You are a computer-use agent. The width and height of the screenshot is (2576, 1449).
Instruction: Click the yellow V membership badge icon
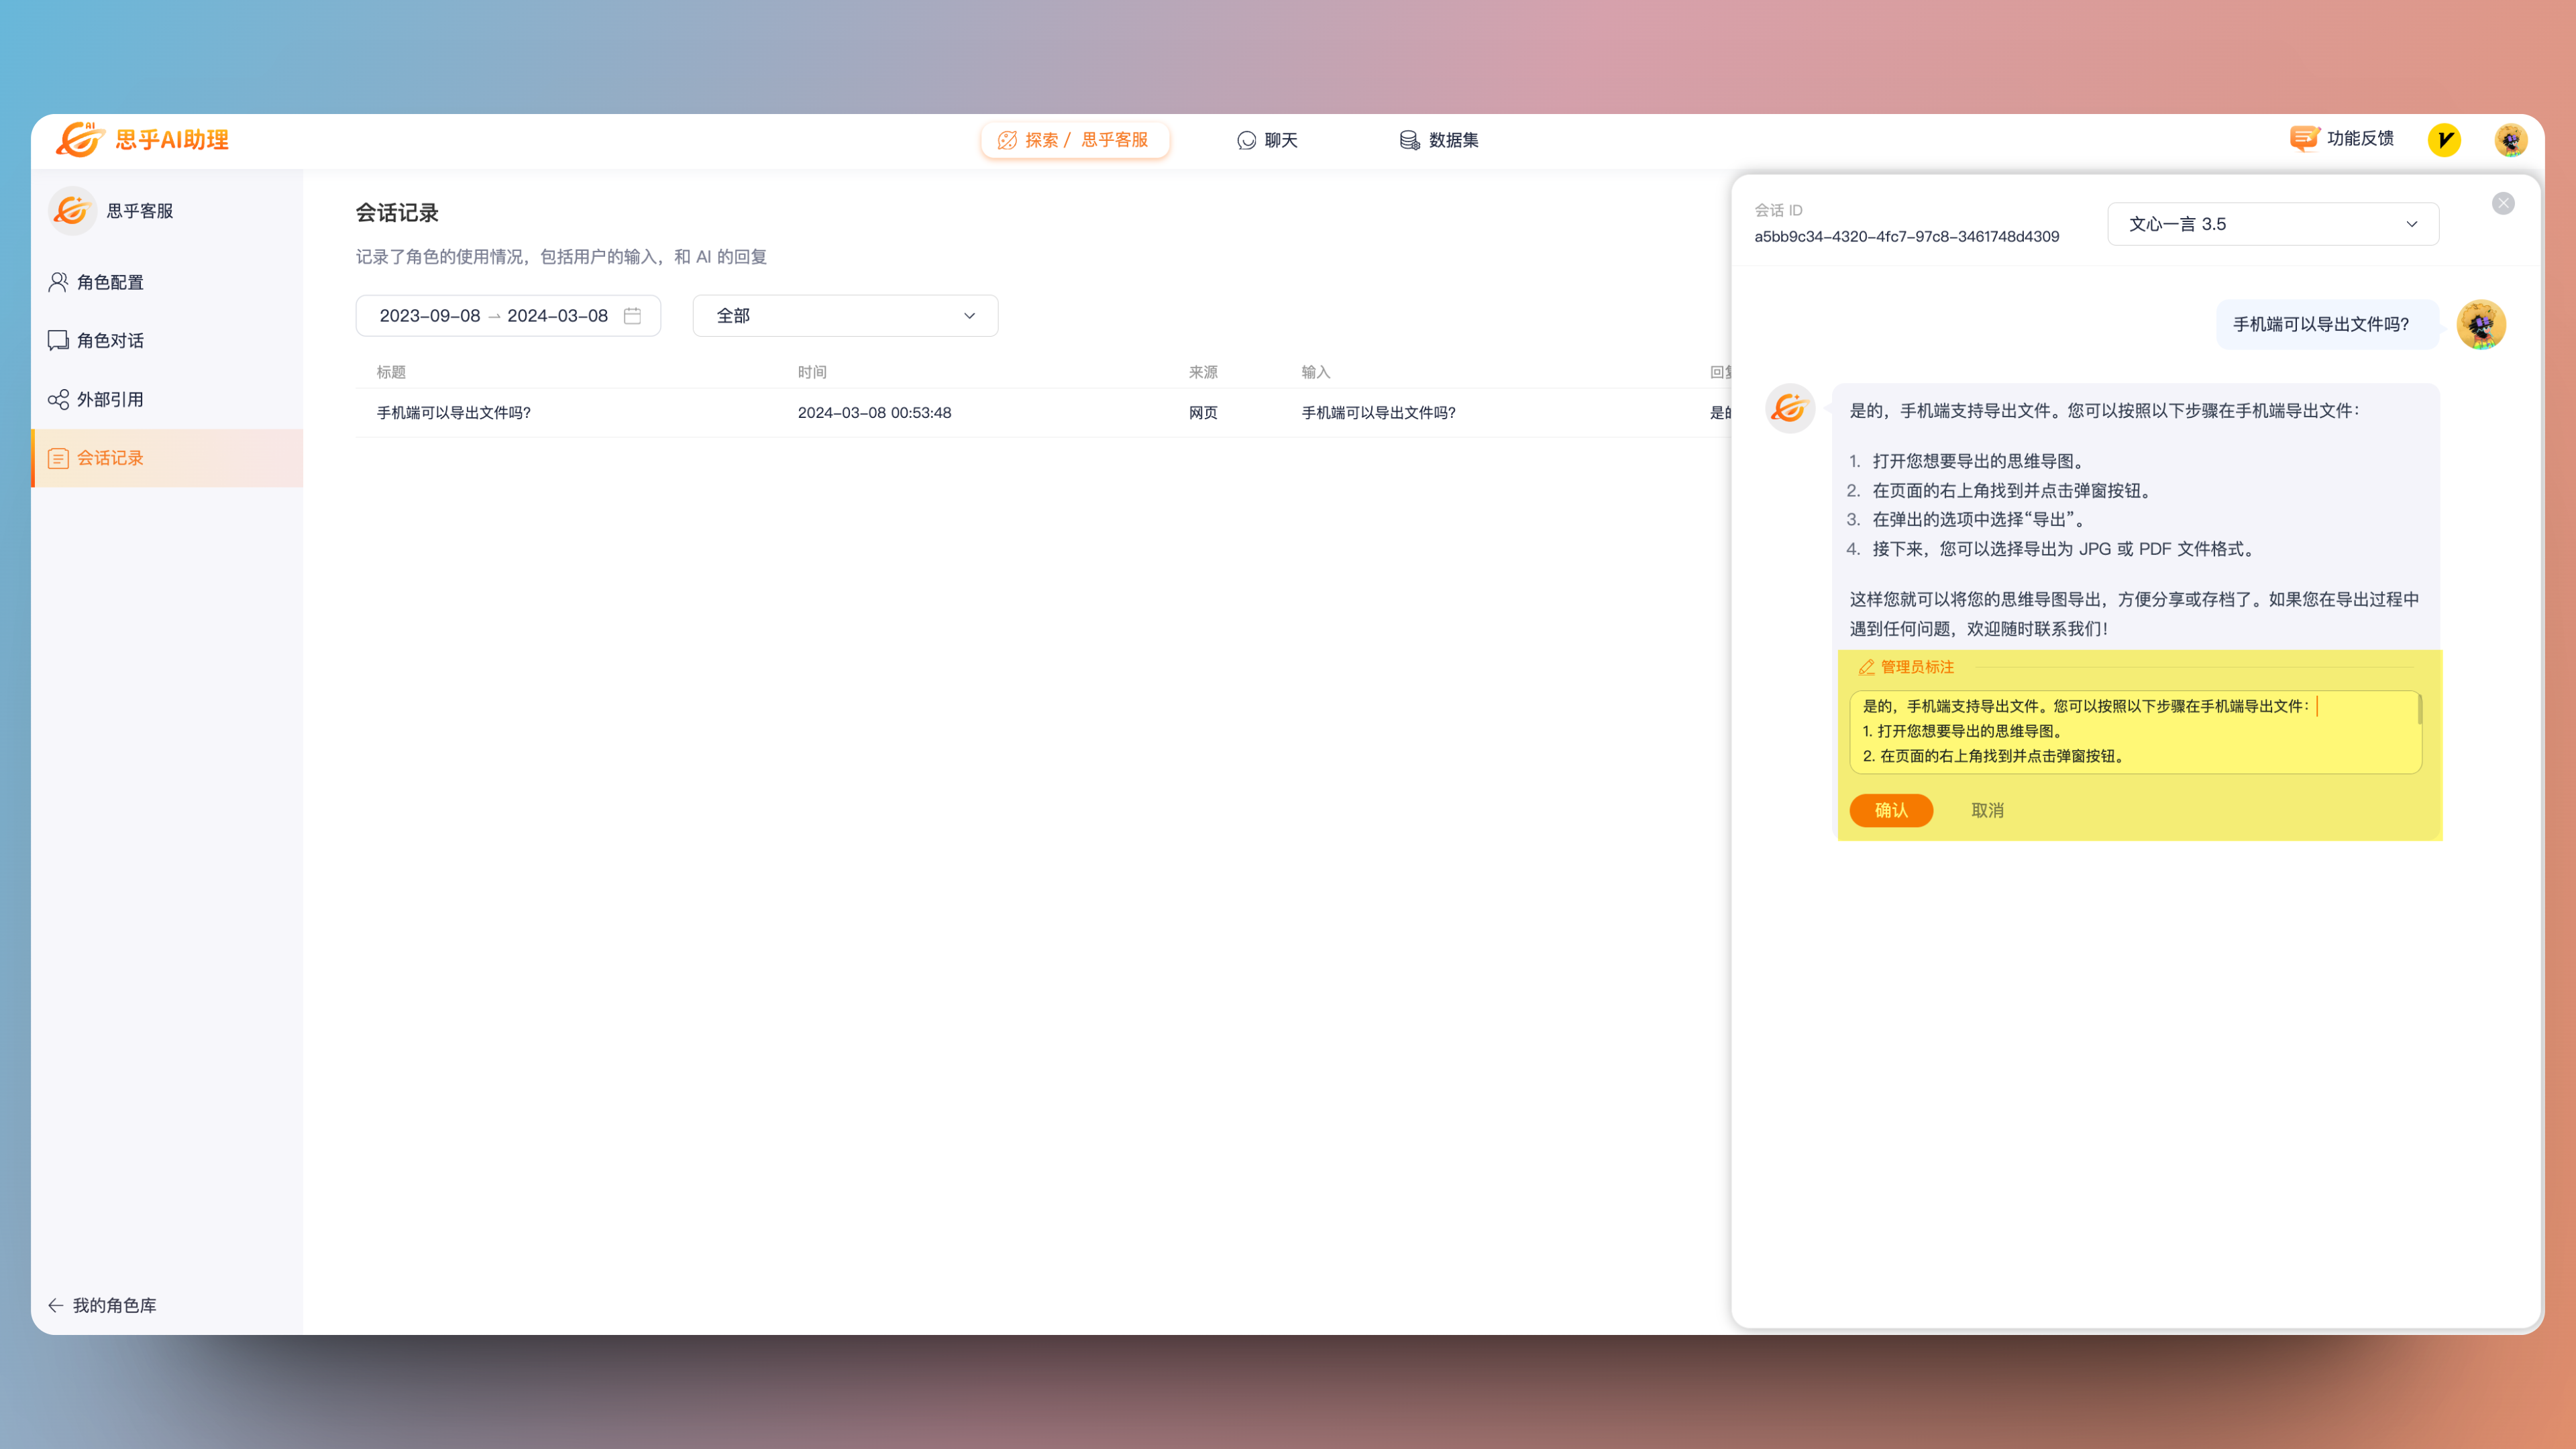[x=2444, y=140]
